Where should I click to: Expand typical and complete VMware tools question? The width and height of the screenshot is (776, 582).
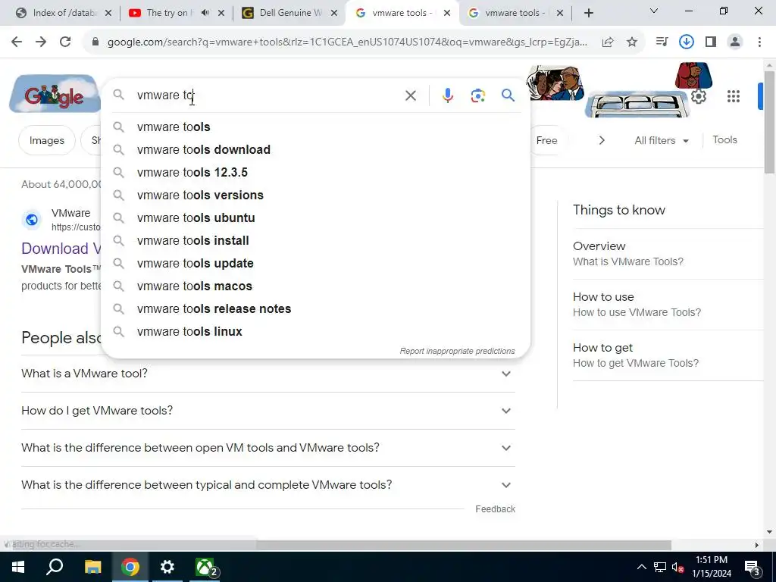(268, 485)
